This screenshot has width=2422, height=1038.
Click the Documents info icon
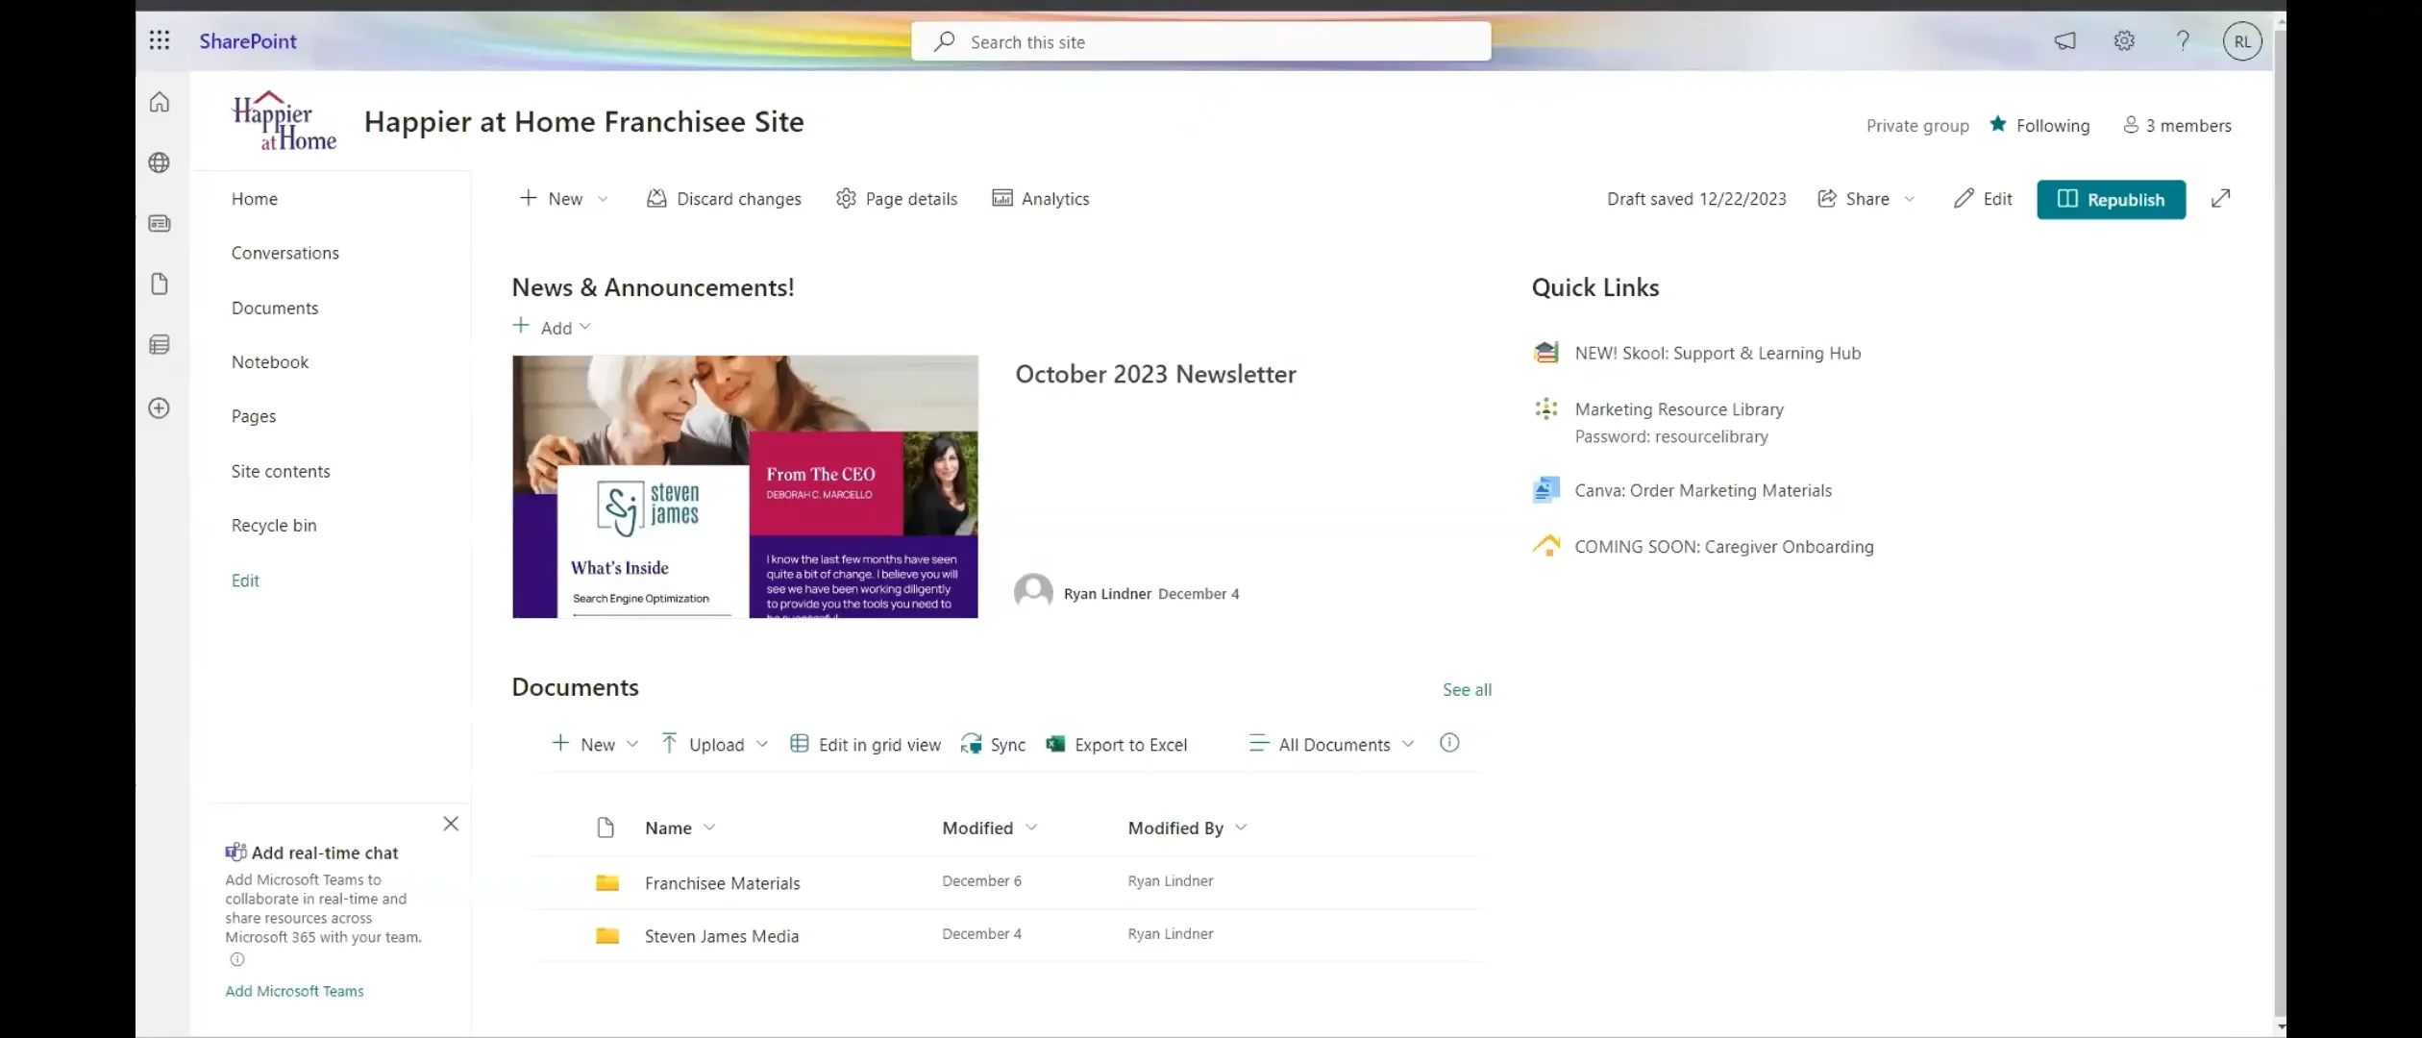[x=1449, y=742]
